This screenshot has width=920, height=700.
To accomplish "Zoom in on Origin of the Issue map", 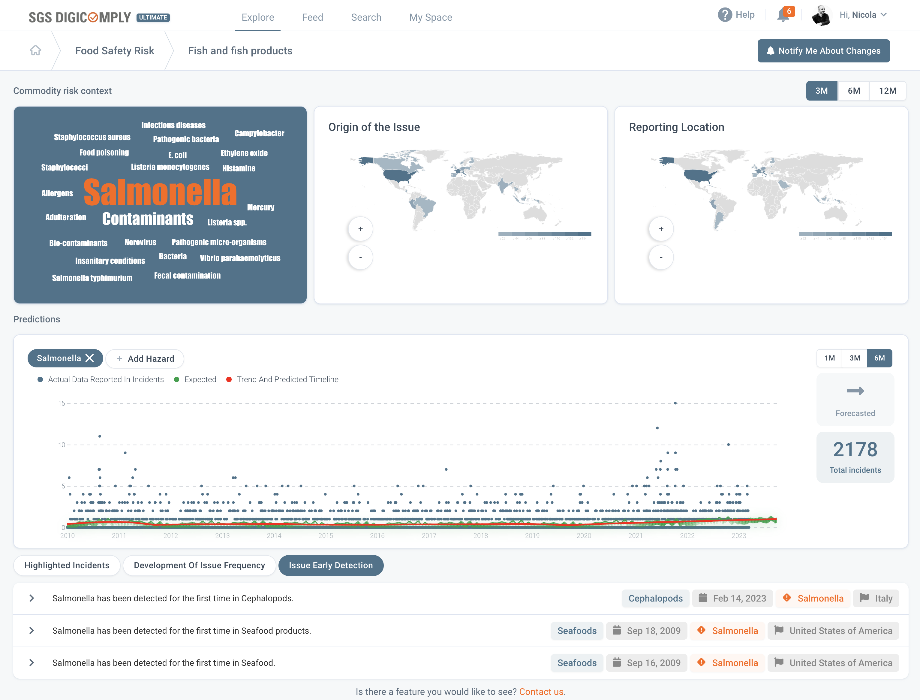I will pyautogui.click(x=360, y=229).
